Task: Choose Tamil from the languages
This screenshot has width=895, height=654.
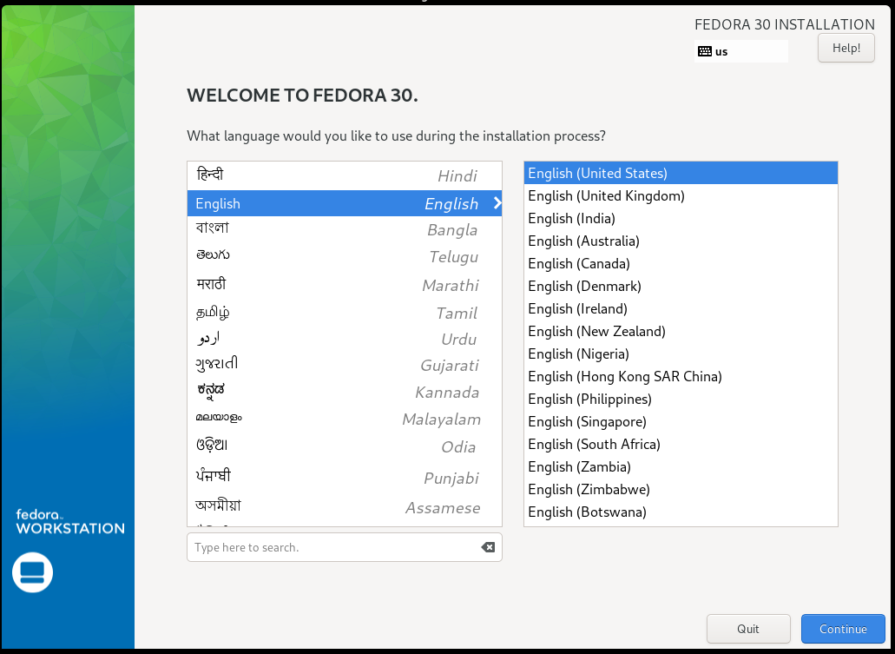Action: coord(344,313)
